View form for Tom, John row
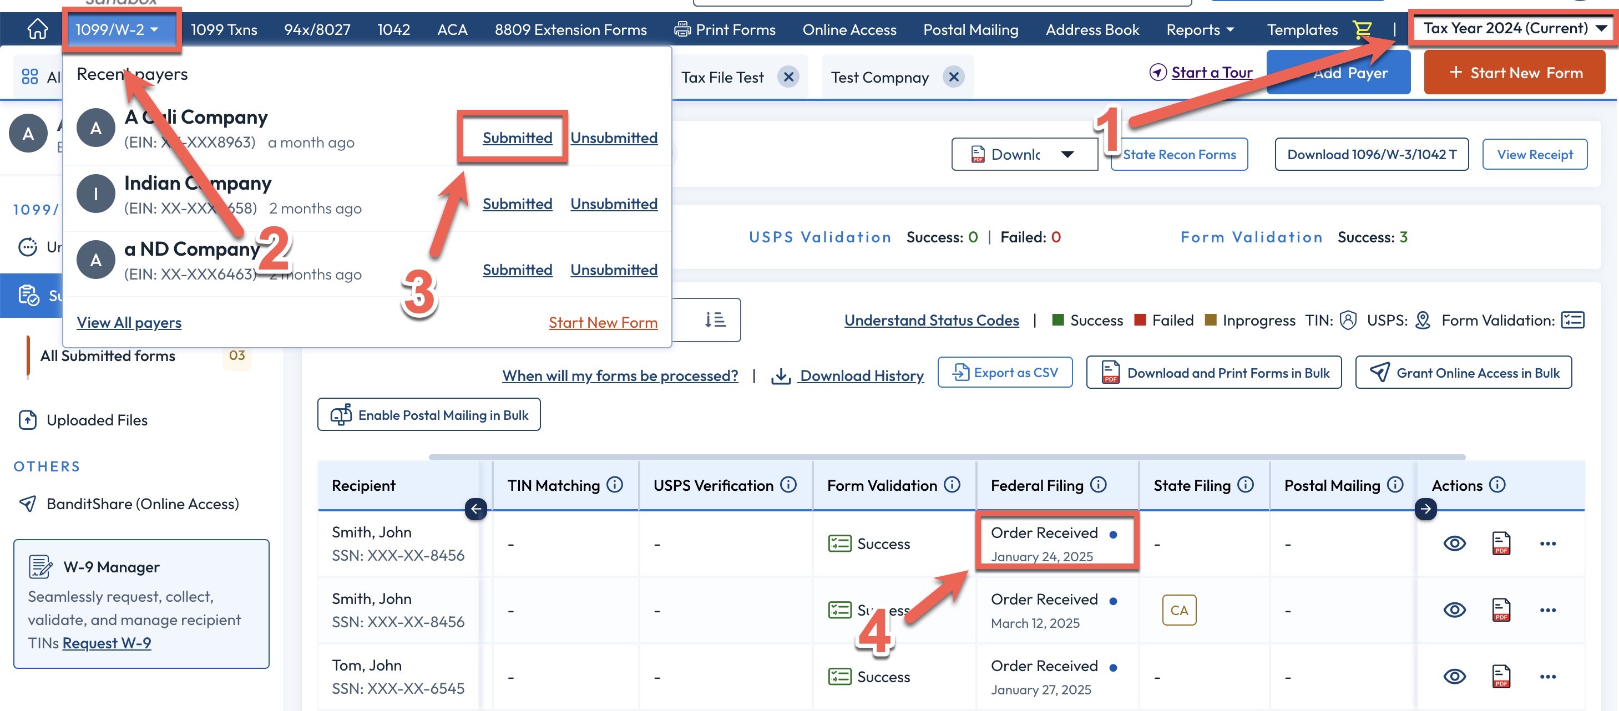This screenshot has width=1619, height=711. coord(1454,677)
